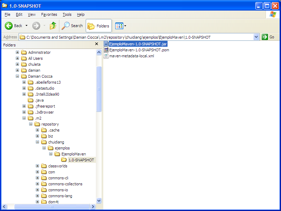The width and height of the screenshot is (281, 211).
Task: Expand the All Users folder node
Action: (17, 58)
